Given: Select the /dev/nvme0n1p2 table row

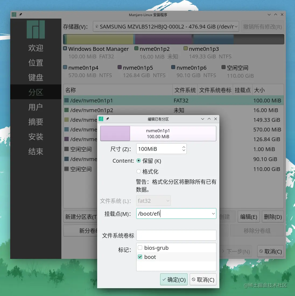Looking at the screenshot, I should tap(174, 110).
